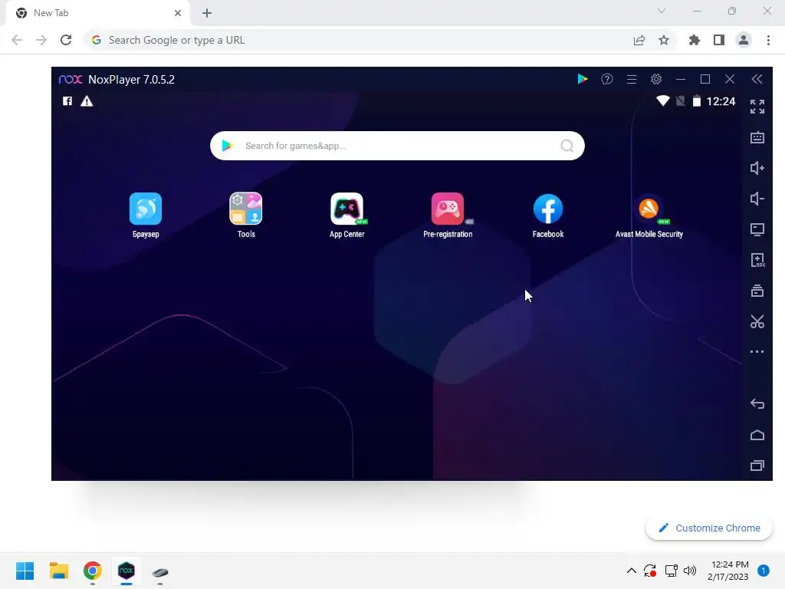The image size is (785, 589).
Task: Launch the App Center app
Action: 347,209
